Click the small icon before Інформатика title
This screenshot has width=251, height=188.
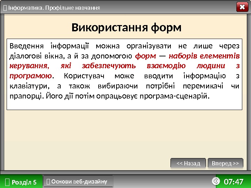coord(5,8)
